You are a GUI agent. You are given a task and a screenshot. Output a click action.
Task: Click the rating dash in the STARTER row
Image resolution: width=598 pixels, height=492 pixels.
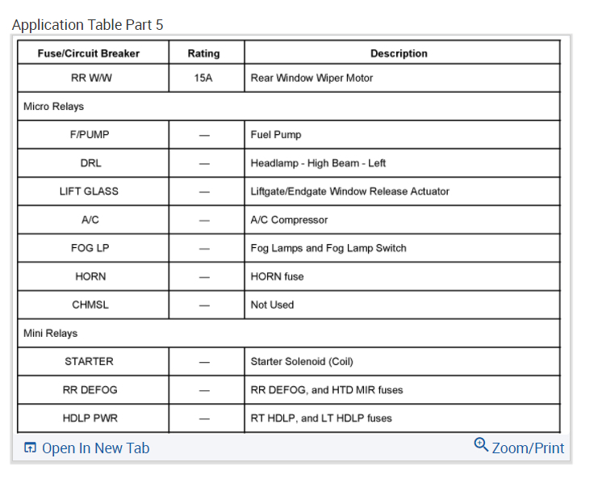coord(204,362)
